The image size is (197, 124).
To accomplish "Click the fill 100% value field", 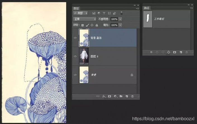I will pyautogui.click(x=114, y=25).
